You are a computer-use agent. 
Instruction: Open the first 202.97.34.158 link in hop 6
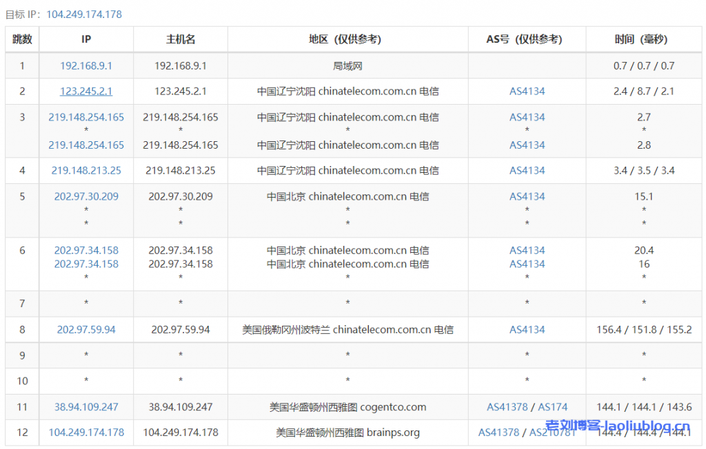pyautogui.click(x=85, y=250)
